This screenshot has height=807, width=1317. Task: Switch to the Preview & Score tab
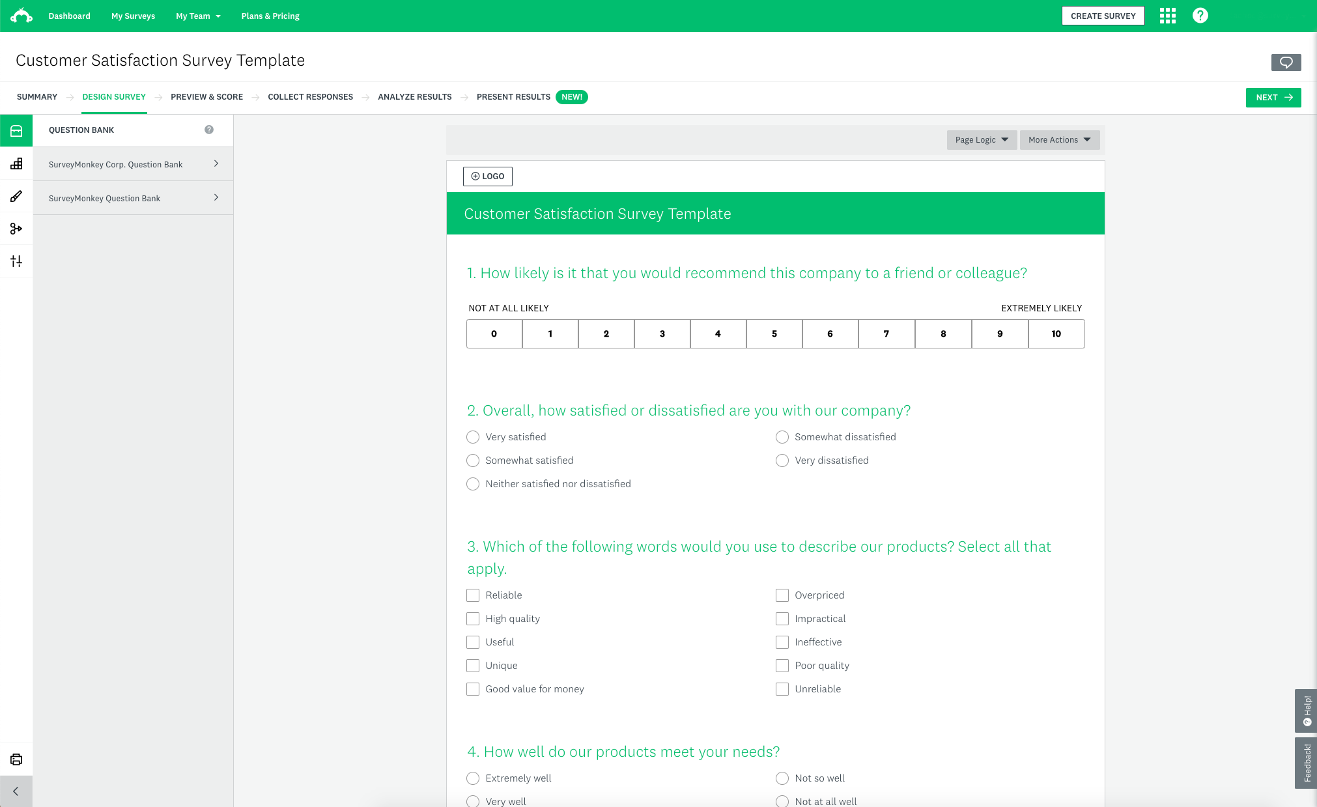point(207,97)
